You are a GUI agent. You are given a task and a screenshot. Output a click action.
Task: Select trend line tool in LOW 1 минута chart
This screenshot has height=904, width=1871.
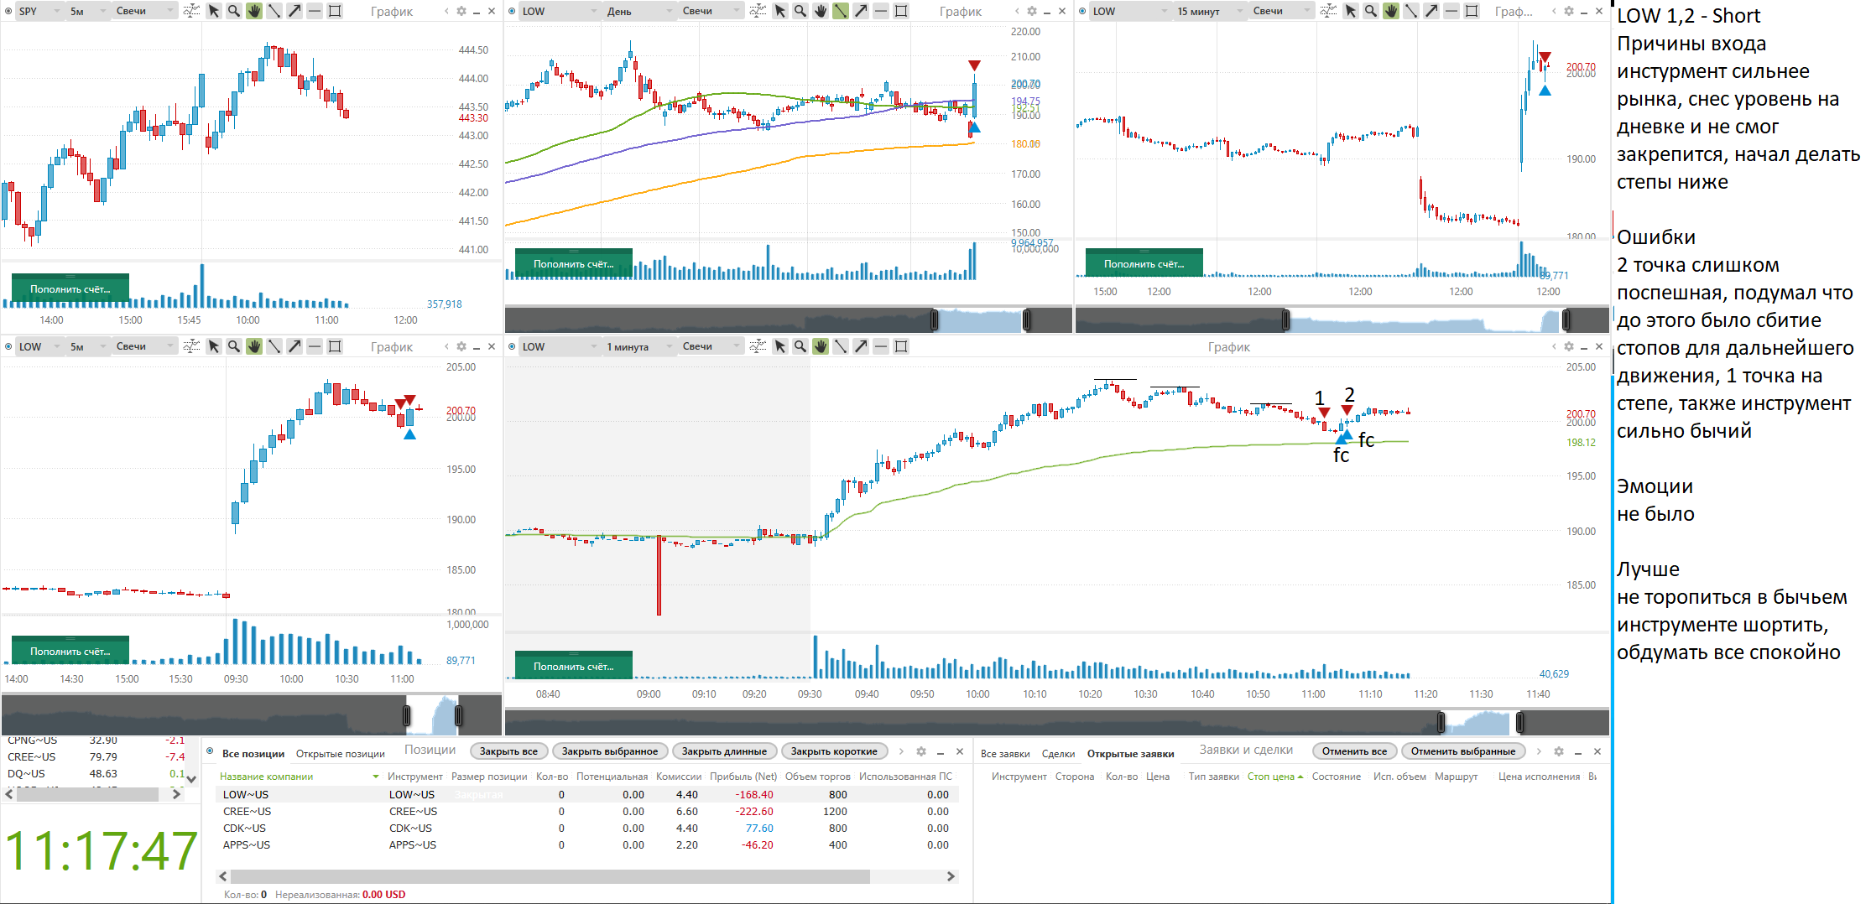pyautogui.click(x=841, y=346)
